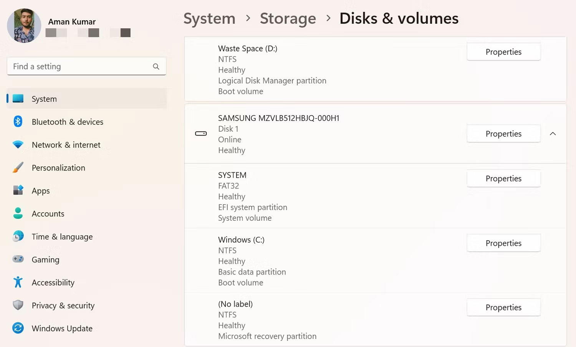Click the Windows Update refresh icon

[x=18, y=328]
